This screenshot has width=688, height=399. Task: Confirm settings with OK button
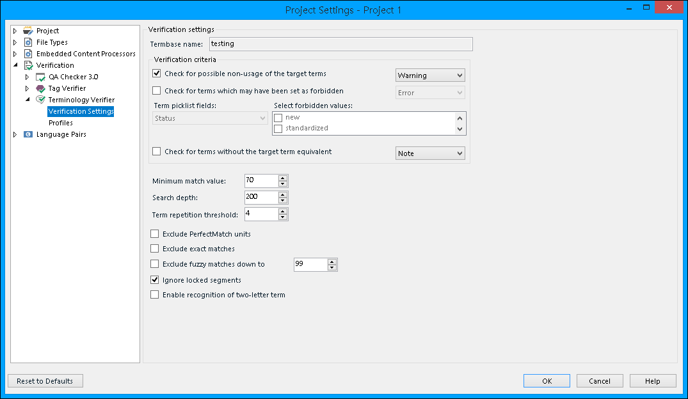pyautogui.click(x=547, y=381)
